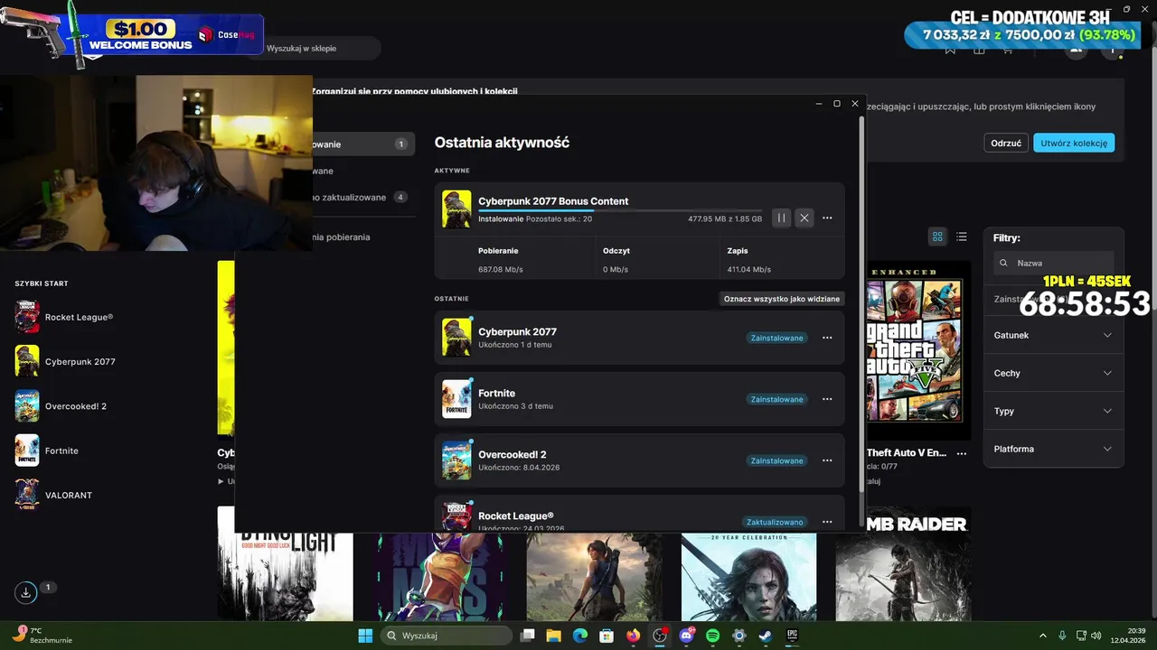Expand the Gatunek filter
1157x650 pixels.
[x=1054, y=335]
